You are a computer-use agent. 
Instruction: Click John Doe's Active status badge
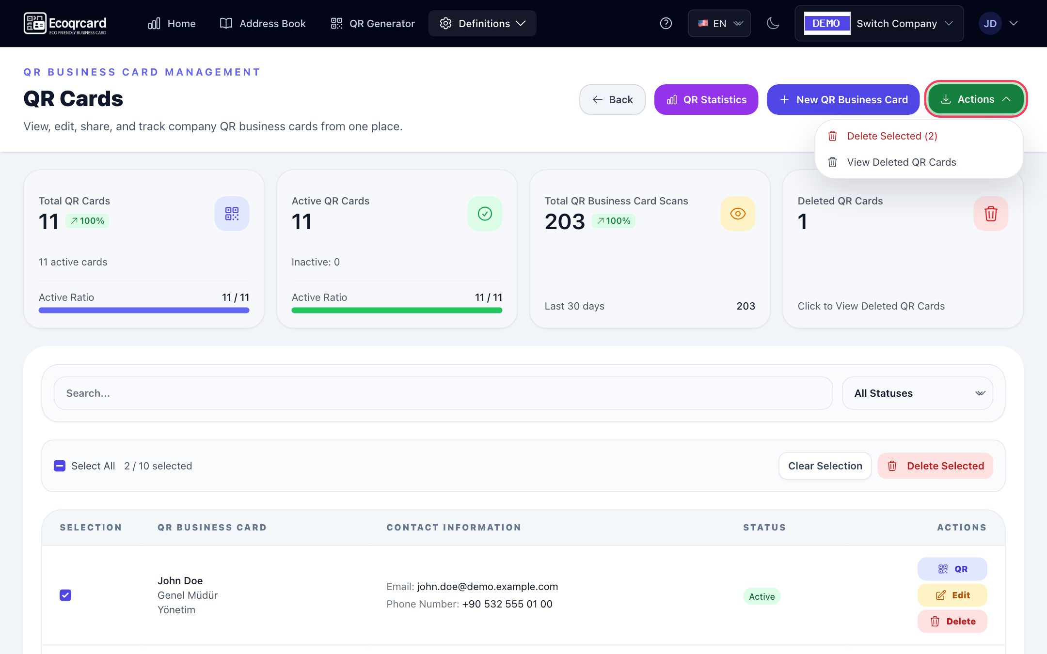(761, 596)
